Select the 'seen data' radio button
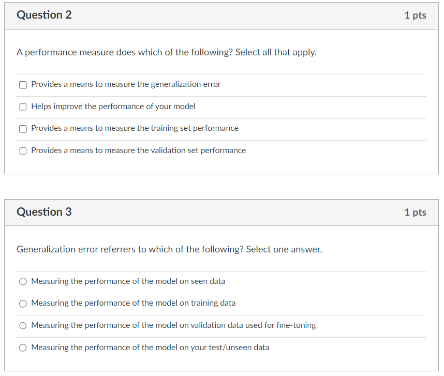This screenshot has width=444, height=376. [23, 282]
